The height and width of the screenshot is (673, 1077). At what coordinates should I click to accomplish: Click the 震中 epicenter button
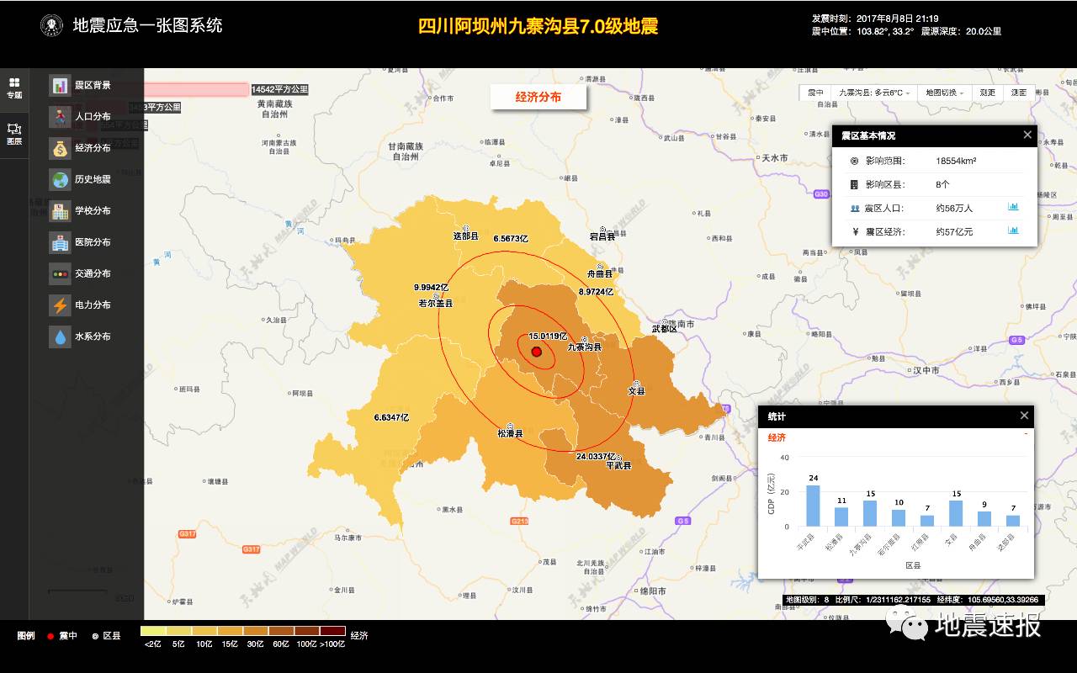[x=815, y=93]
